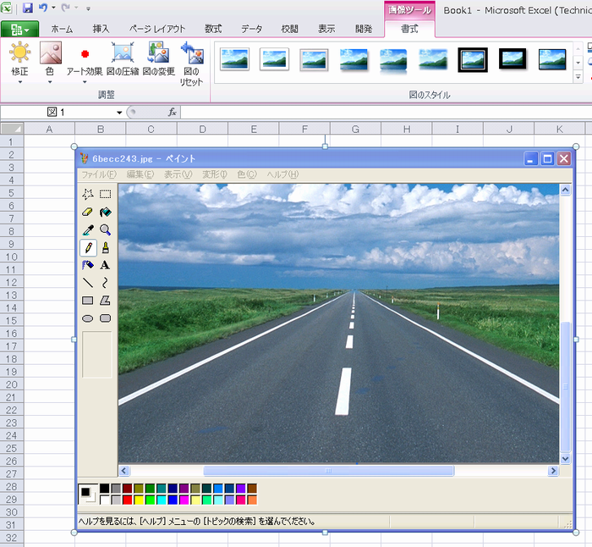The image size is (592, 547).
Task: Select row header 30
Action: (11, 511)
